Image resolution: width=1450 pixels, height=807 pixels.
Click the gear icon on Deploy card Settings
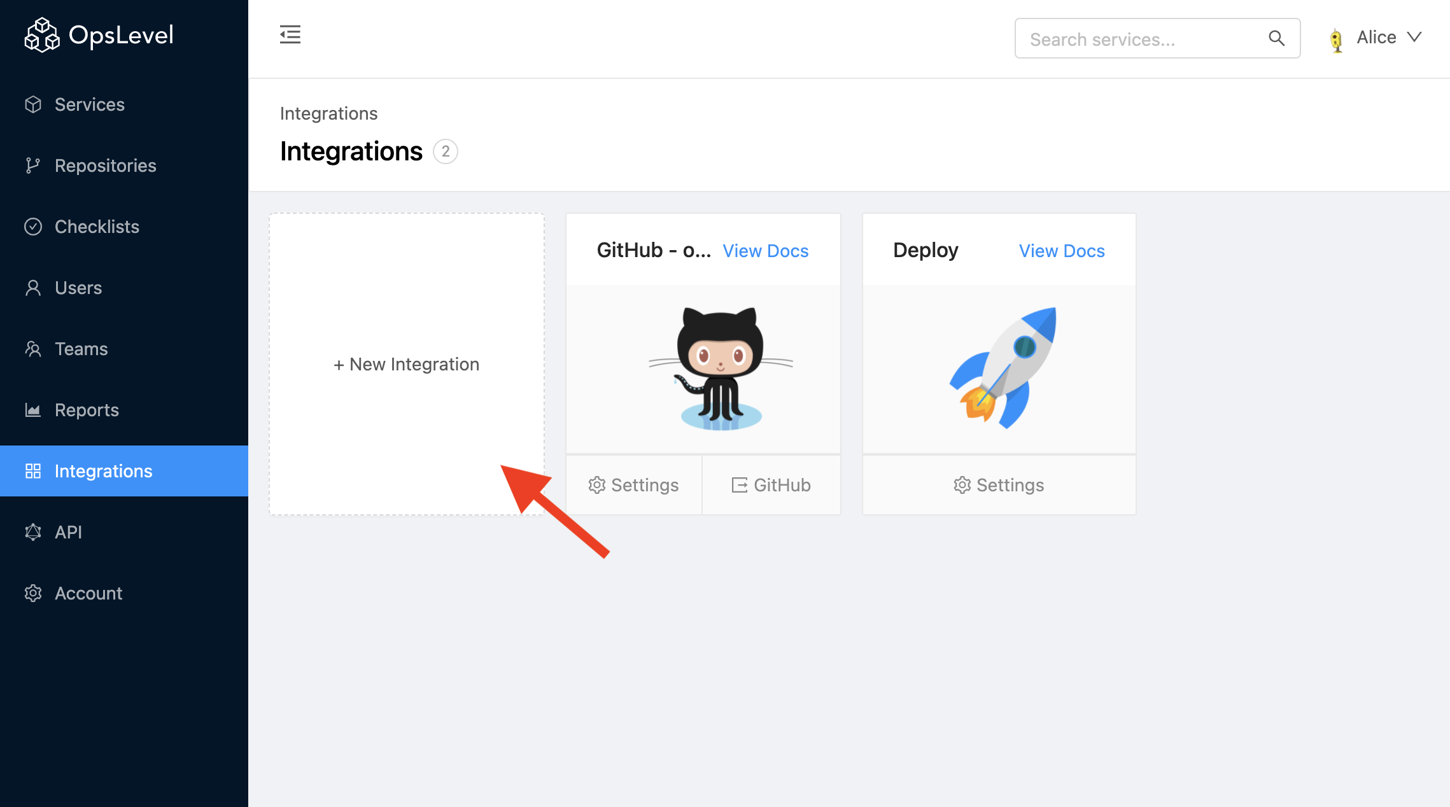point(962,485)
